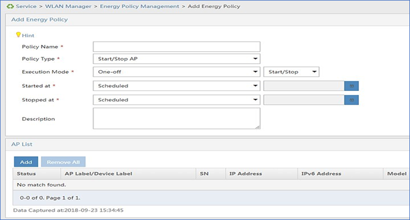The width and height of the screenshot is (410, 220).
Task: Open the Stopped at Scheduled dropdown
Action: 176,100
